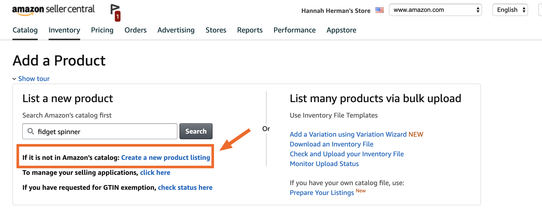Open the Appstore menu
The width and height of the screenshot is (542, 213).
(341, 30)
